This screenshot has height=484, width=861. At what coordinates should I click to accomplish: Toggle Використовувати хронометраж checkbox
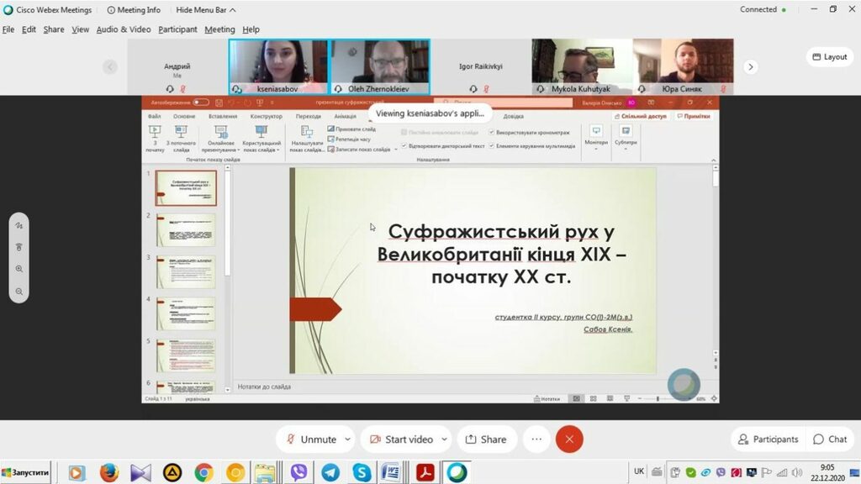(x=492, y=132)
